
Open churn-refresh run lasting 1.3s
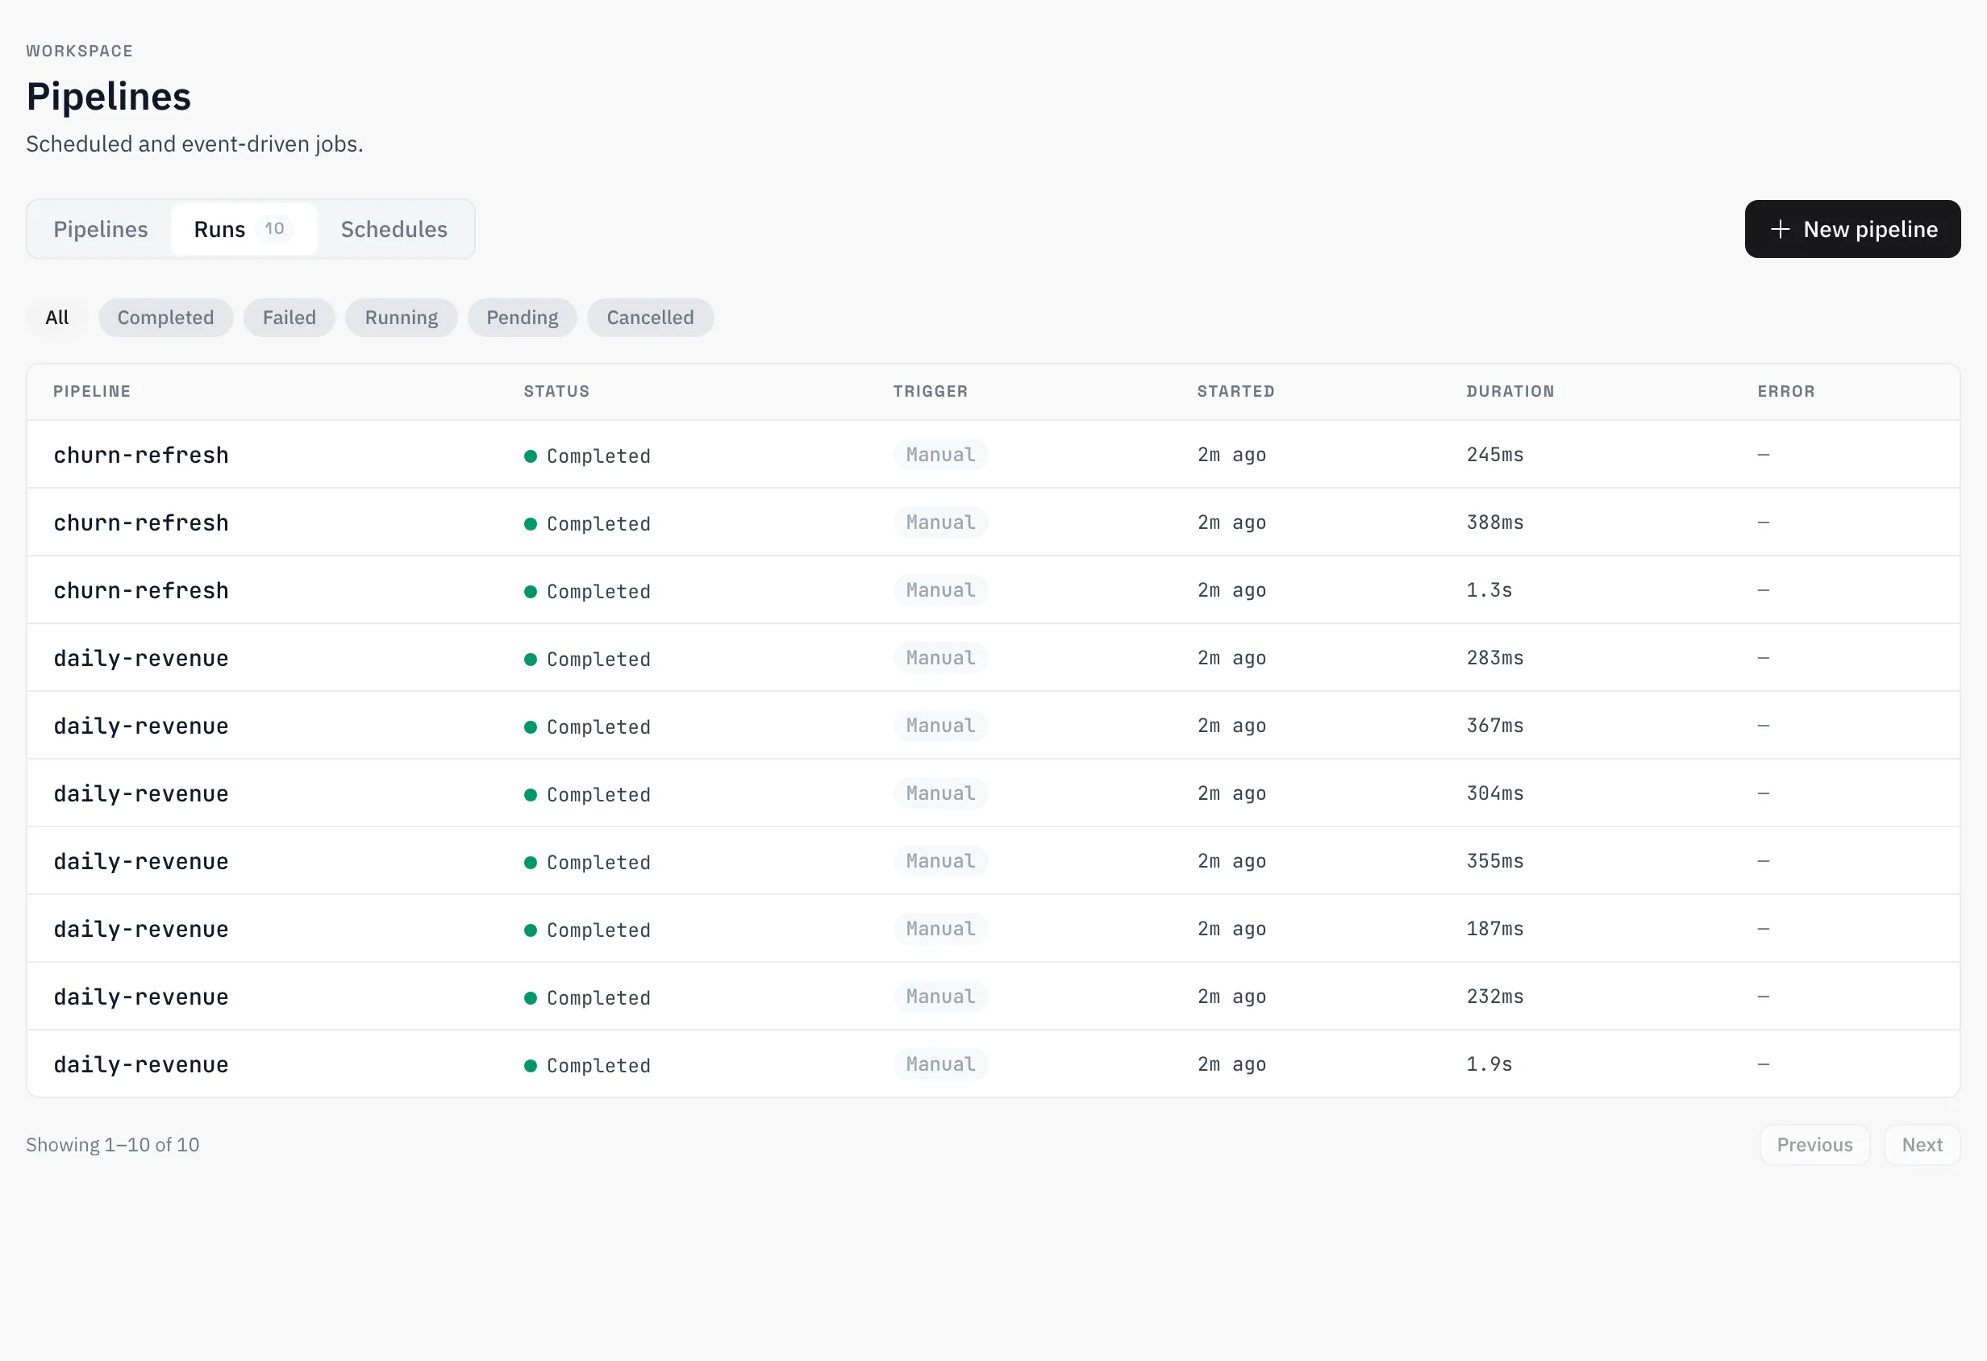coord(993,590)
